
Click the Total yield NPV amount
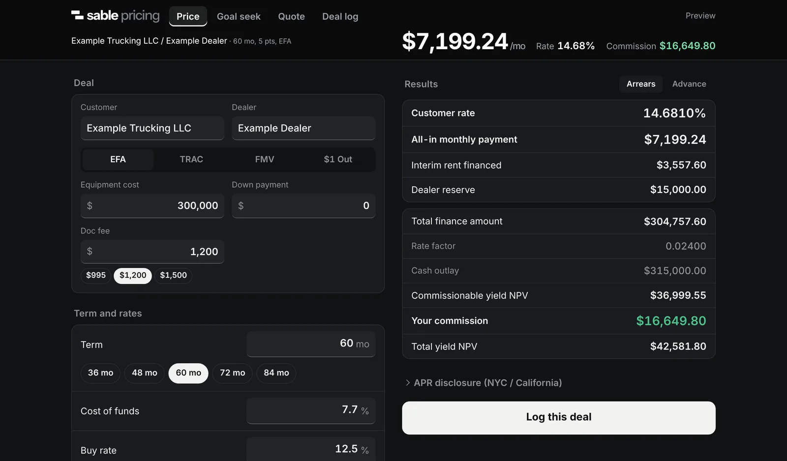pyautogui.click(x=678, y=346)
